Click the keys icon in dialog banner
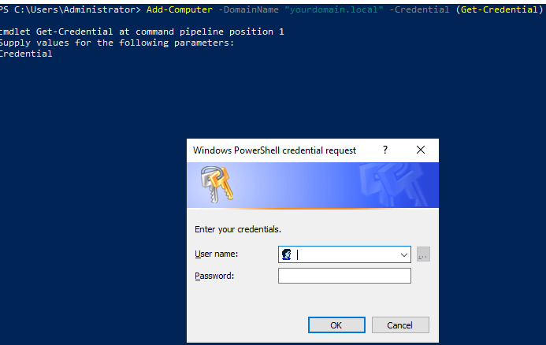546x345 pixels. click(217, 184)
